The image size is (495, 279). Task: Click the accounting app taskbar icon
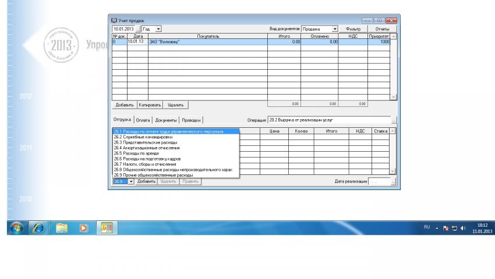pos(107,228)
